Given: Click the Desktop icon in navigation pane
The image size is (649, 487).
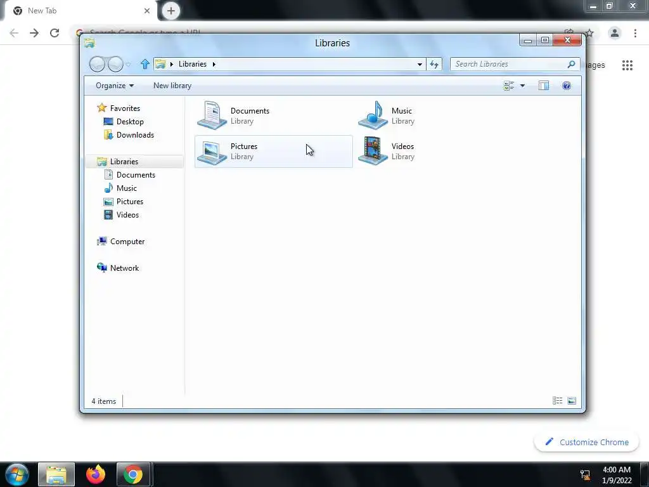Looking at the screenshot, I should point(108,121).
